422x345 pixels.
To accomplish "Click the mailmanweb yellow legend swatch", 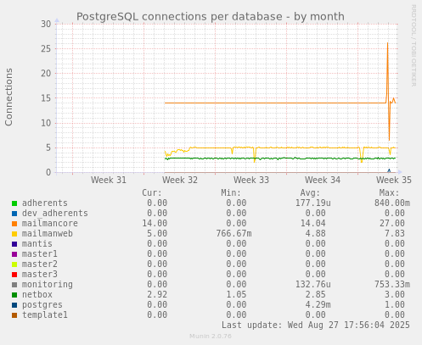I will [x=14, y=234].
